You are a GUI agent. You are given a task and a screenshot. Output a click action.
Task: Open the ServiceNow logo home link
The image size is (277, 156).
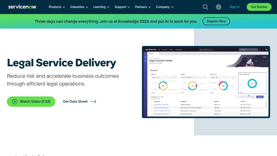pos(22,7)
